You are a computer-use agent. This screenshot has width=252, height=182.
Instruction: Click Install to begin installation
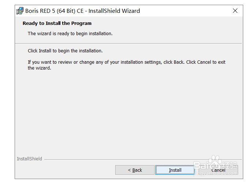pos(175,170)
